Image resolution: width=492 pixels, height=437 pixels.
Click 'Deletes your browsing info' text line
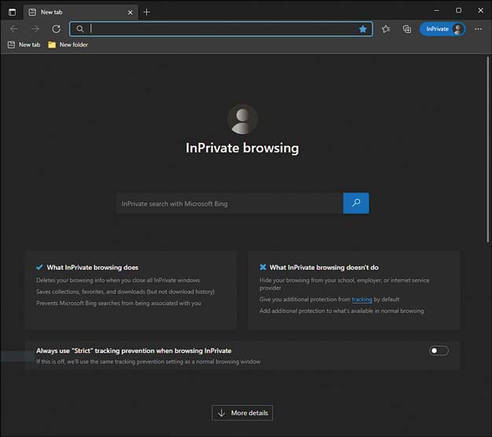(x=118, y=280)
